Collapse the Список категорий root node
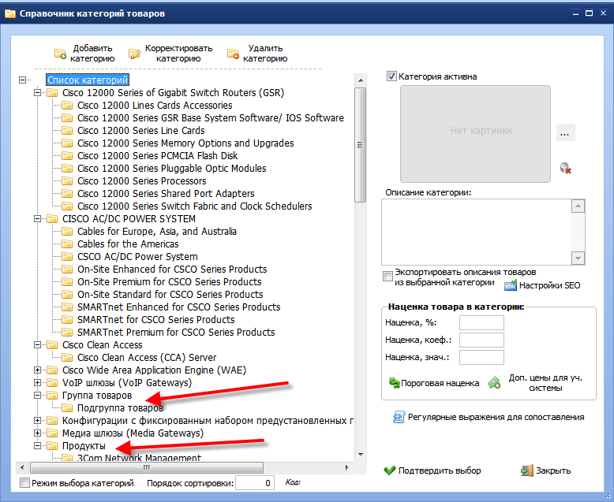This screenshot has height=502, width=614. 22,80
